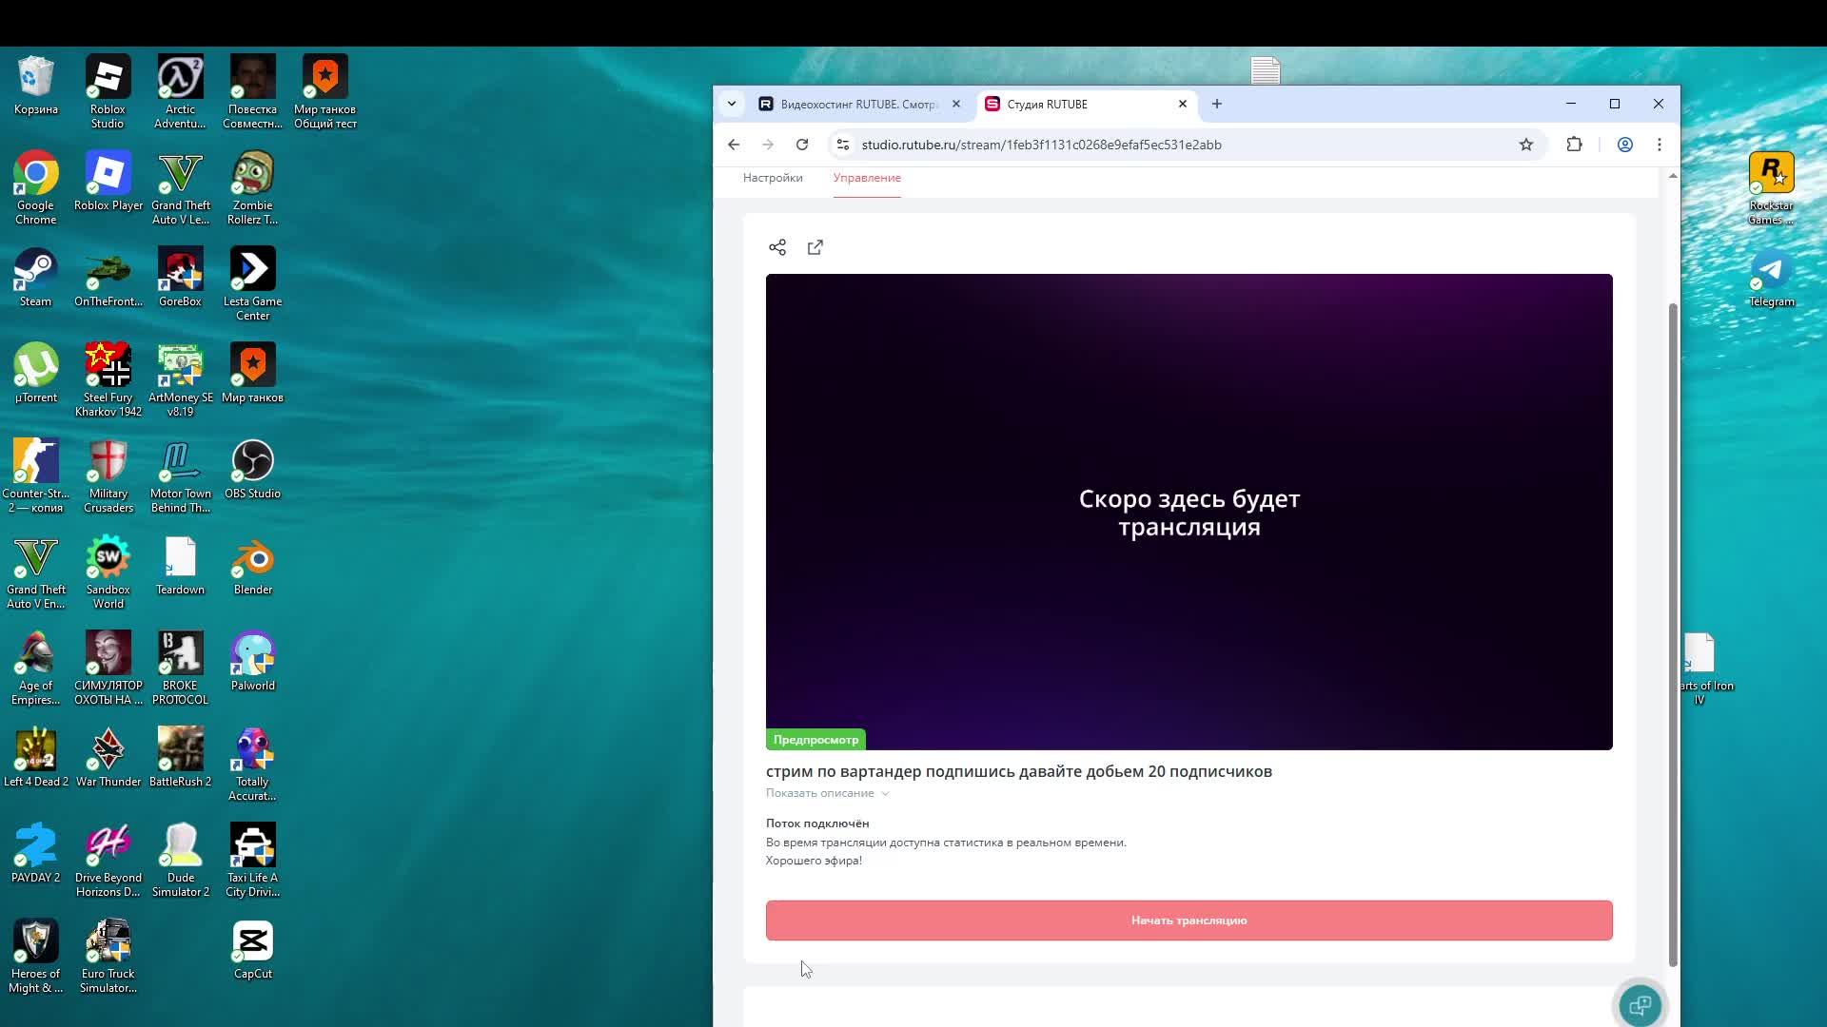This screenshot has width=1827, height=1027.
Task: Select the Arctic Adventure desktop icon
Action: point(180,91)
